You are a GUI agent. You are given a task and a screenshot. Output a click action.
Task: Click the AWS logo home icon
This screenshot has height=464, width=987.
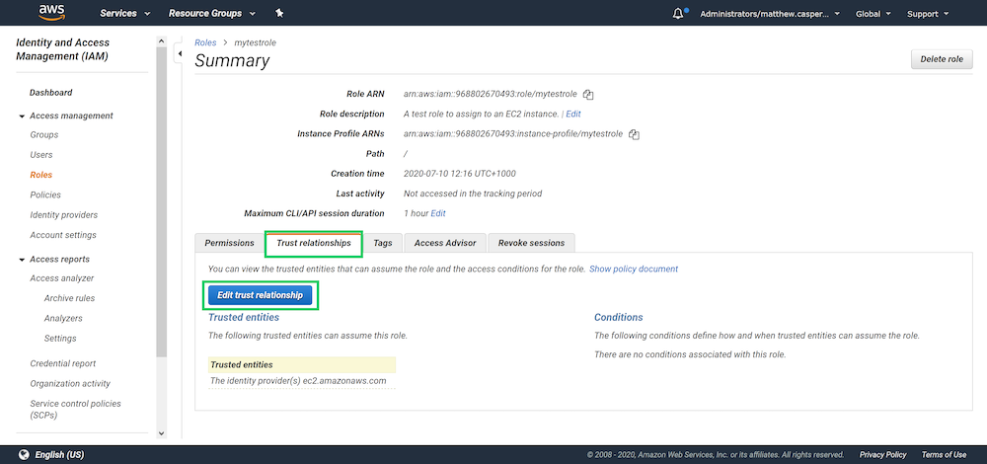pyautogui.click(x=51, y=13)
